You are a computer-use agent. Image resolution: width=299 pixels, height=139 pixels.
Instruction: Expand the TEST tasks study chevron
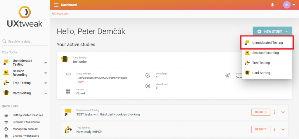(x=283, y=112)
